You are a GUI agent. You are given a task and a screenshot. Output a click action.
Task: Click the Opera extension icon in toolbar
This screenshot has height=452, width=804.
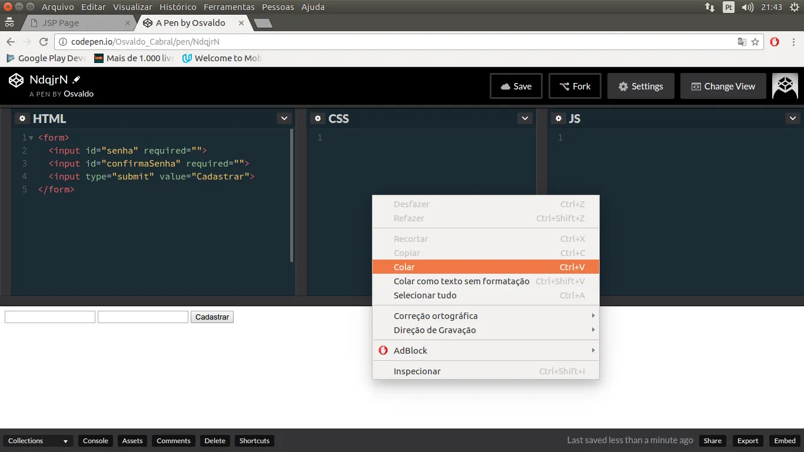pyautogui.click(x=775, y=42)
